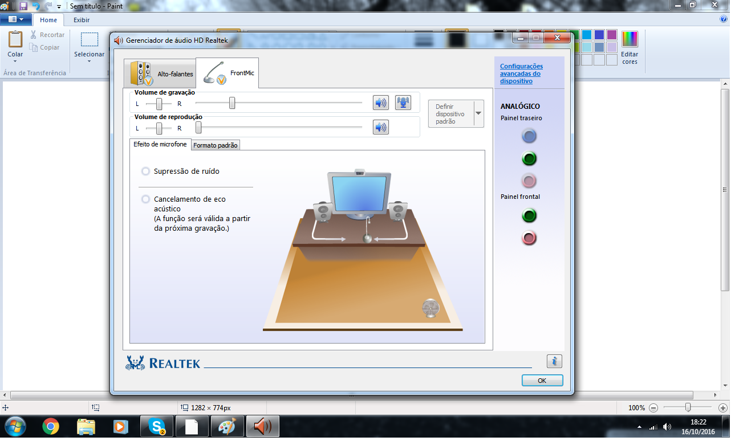731x441 pixels.
Task: Click the pink front panel jack
Action: click(x=529, y=238)
